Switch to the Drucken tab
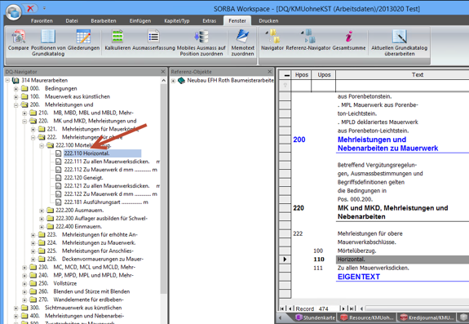 [268, 21]
